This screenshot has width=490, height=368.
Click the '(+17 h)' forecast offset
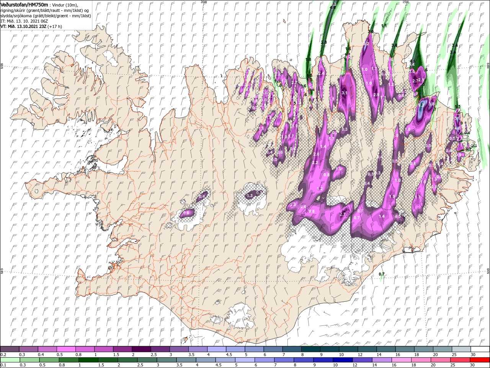[55, 27]
